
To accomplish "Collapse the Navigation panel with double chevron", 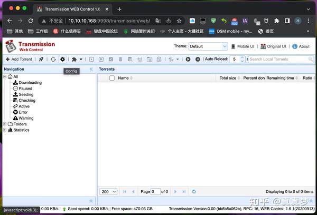I will (91, 69).
